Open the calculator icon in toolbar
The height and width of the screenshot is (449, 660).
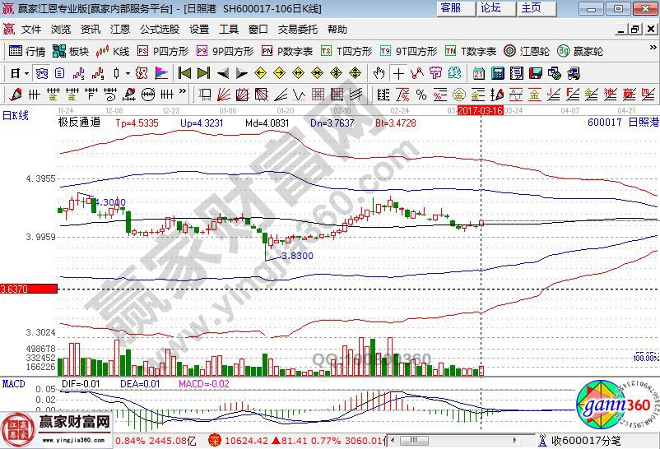click(x=497, y=73)
